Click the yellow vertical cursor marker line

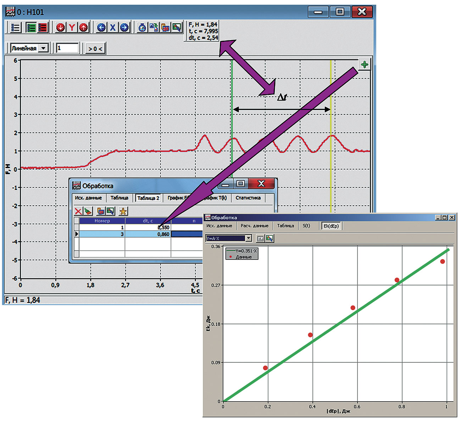[331, 89]
